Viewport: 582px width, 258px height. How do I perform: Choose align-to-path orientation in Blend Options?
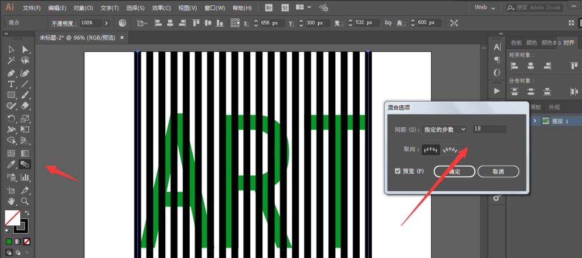coord(449,149)
